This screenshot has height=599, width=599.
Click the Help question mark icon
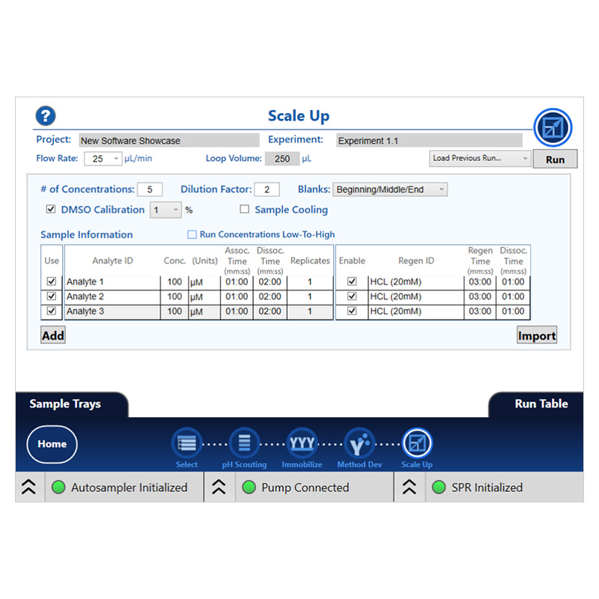(x=45, y=116)
